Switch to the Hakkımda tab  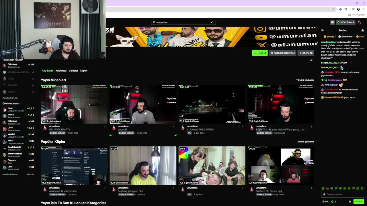coord(61,71)
